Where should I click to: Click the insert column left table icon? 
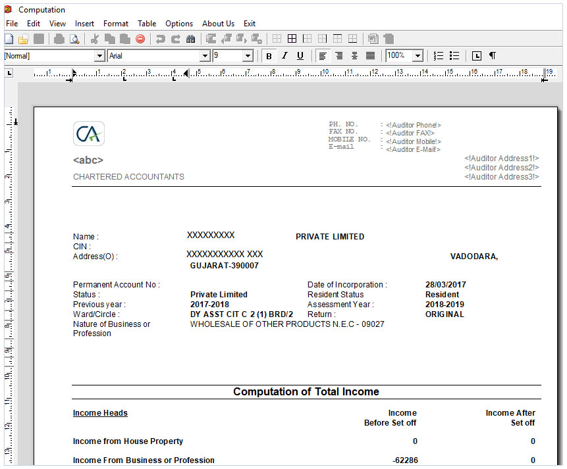[x=227, y=39]
